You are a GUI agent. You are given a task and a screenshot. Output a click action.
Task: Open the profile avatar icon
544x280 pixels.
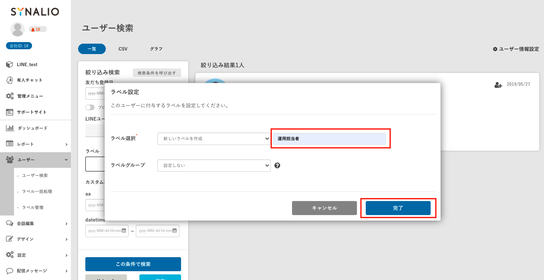(x=18, y=29)
